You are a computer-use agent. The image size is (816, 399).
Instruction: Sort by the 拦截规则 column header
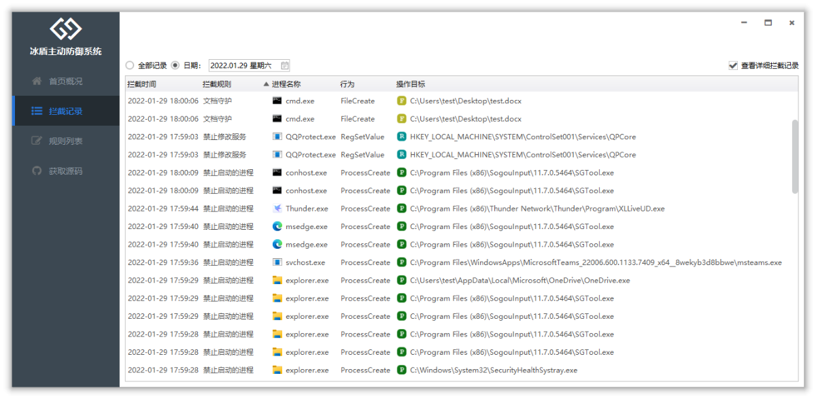point(217,84)
